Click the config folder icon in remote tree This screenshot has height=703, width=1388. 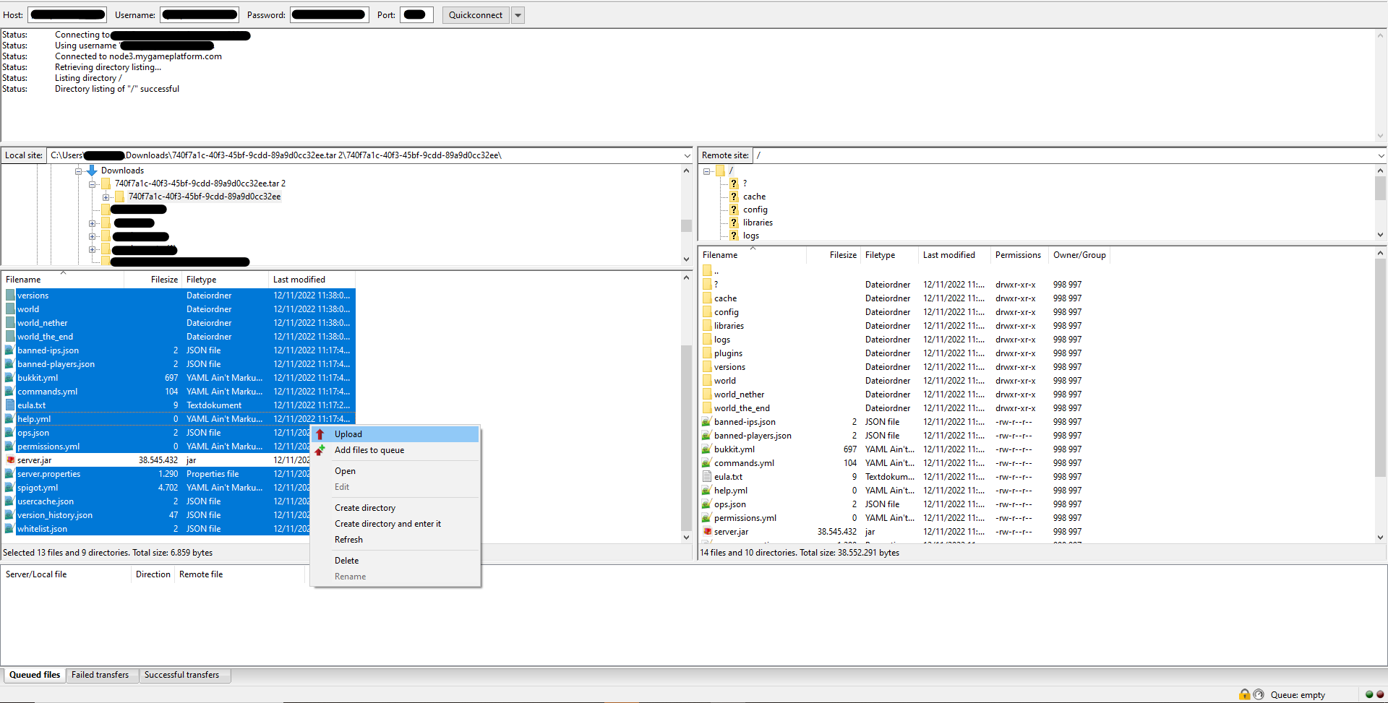click(734, 210)
